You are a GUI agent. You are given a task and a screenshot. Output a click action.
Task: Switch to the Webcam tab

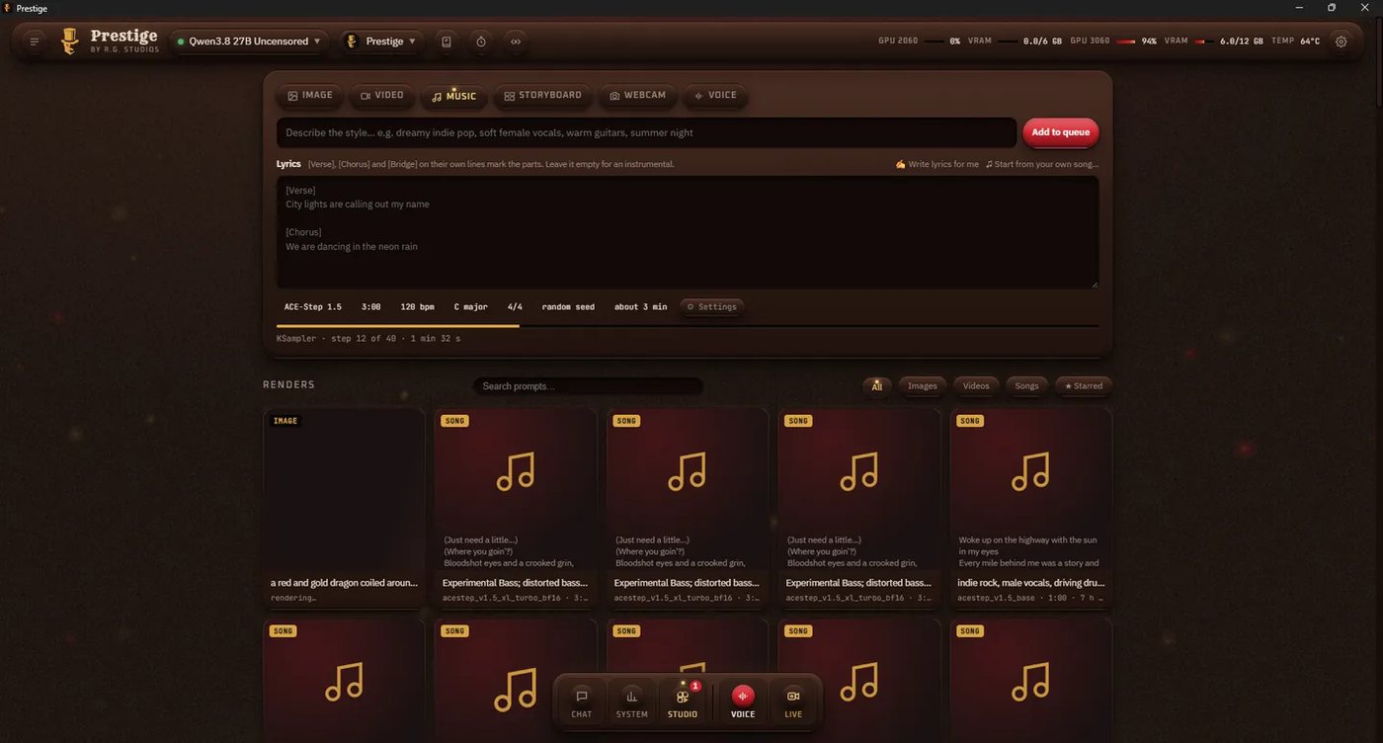click(x=637, y=96)
